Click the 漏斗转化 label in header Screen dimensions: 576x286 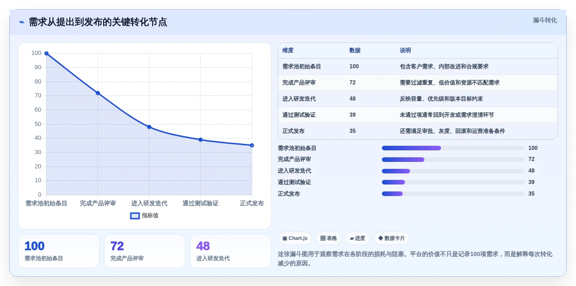(545, 20)
